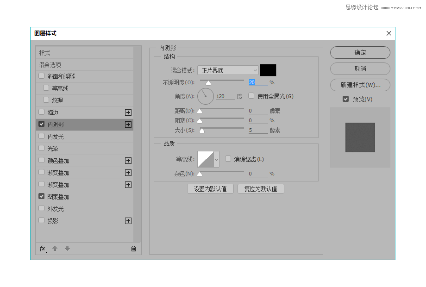The height and width of the screenshot is (287, 426).
Task: Click the 大小(S) slider handle
Action: [202, 131]
